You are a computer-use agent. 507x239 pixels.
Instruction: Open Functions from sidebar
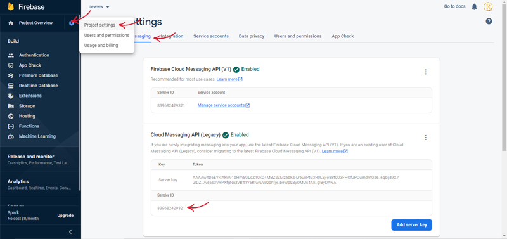coord(29,126)
